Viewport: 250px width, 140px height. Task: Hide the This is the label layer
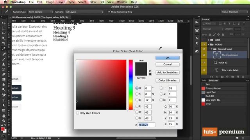(204, 70)
